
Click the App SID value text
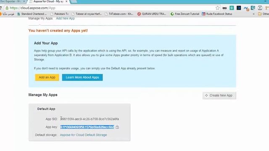(90, 119)
